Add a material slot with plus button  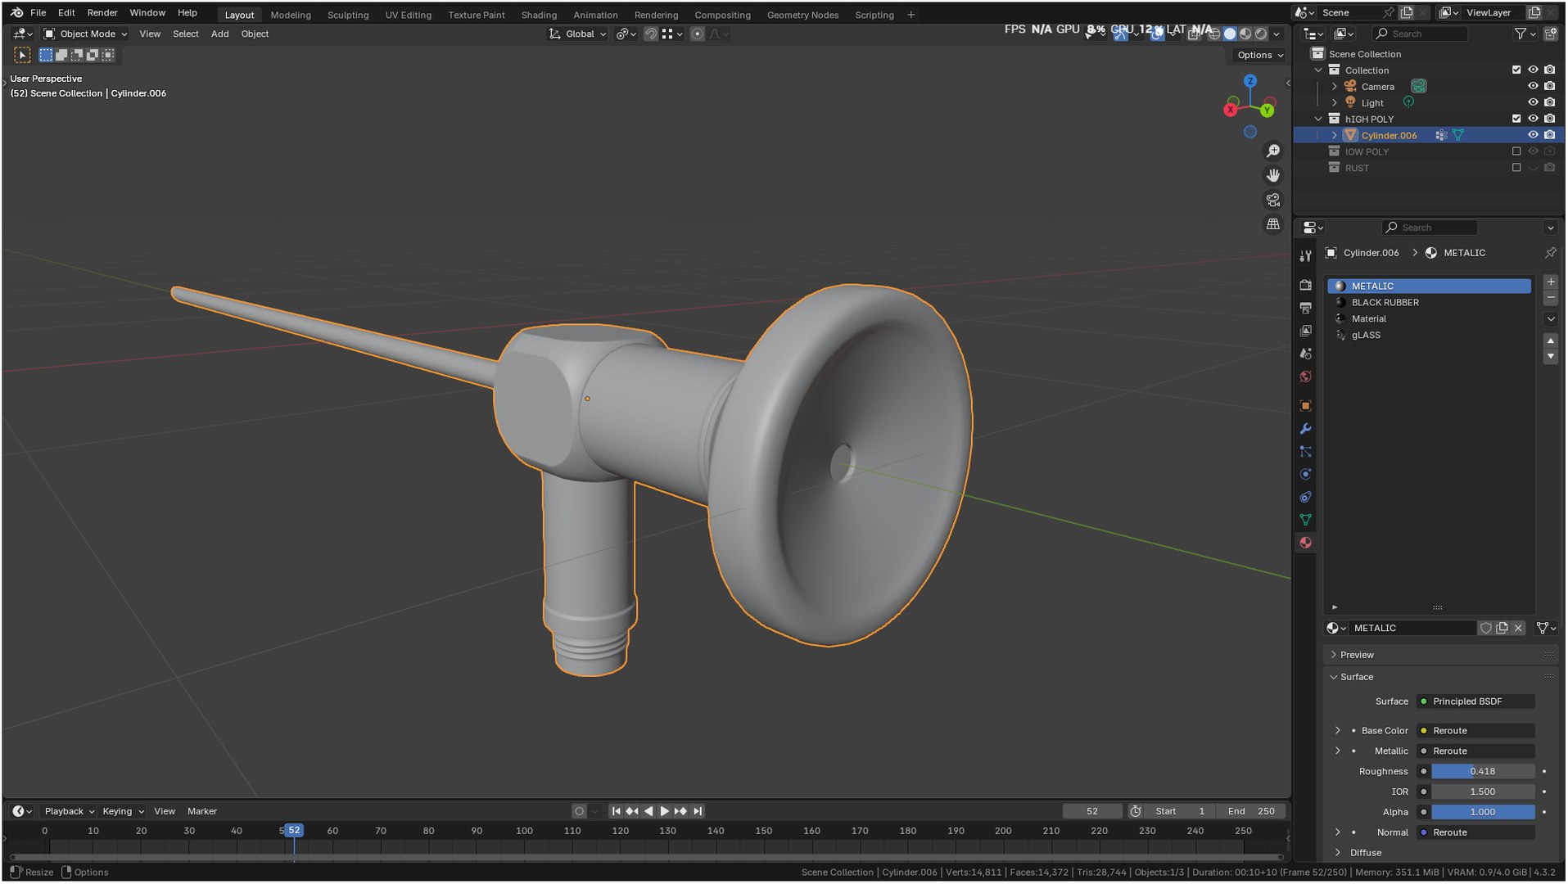(x=1551, y=282)
